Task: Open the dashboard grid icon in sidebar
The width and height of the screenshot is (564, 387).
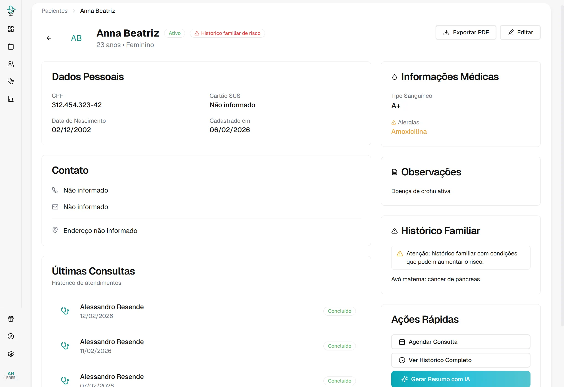Action: point(11,29)
